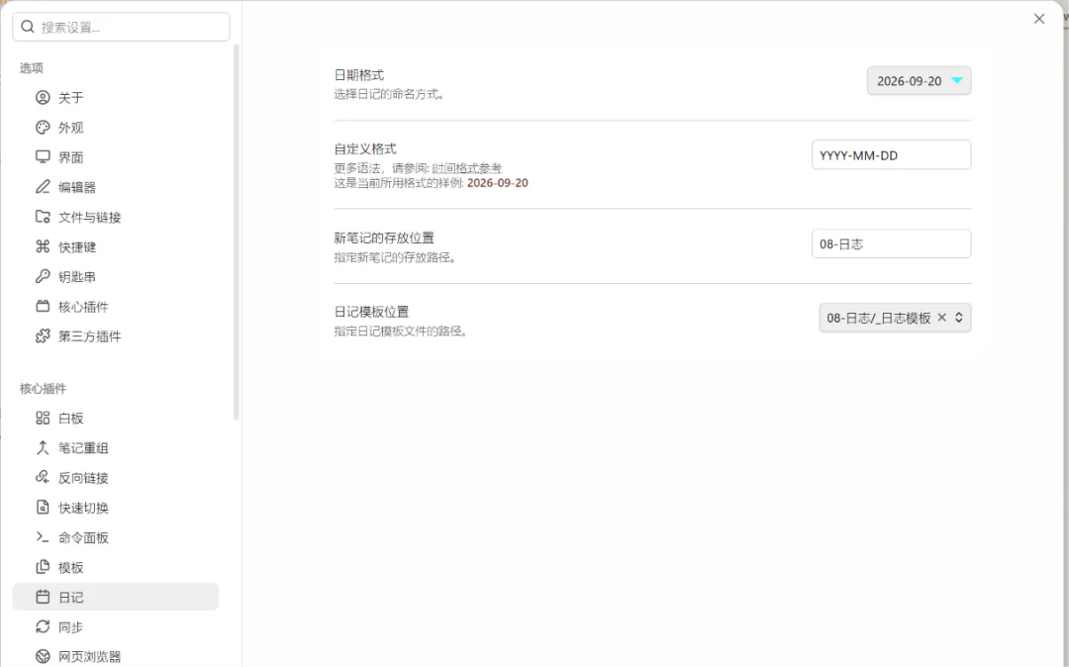
Task: Clear the 08-日志/_日志模板 template selection
Action: [941, 318]
